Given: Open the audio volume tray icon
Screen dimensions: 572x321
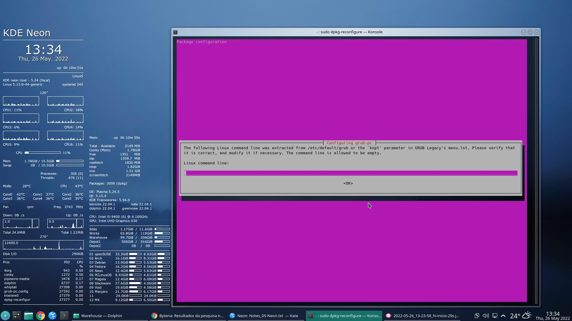Looking at the screenshot, I should tap(486, 316).
